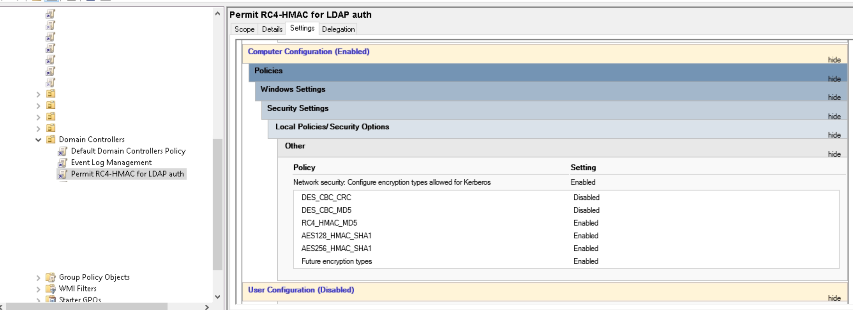Click the Group Policy Objects container icon
This screenshot has width=853, height=310.
pos(51,277)
